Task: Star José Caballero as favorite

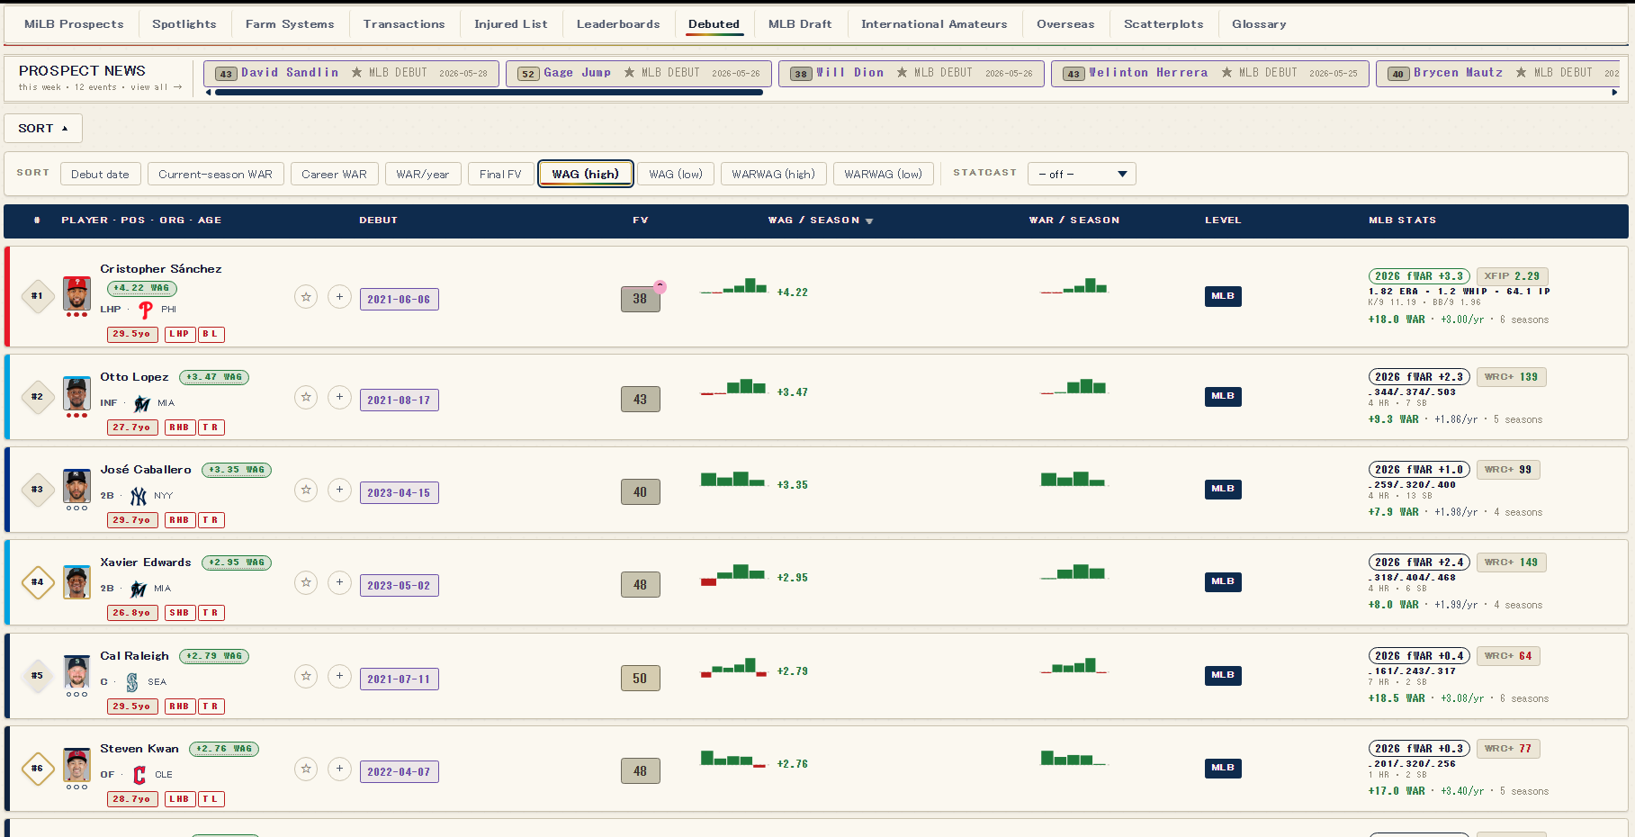Action: click(306, 490)
